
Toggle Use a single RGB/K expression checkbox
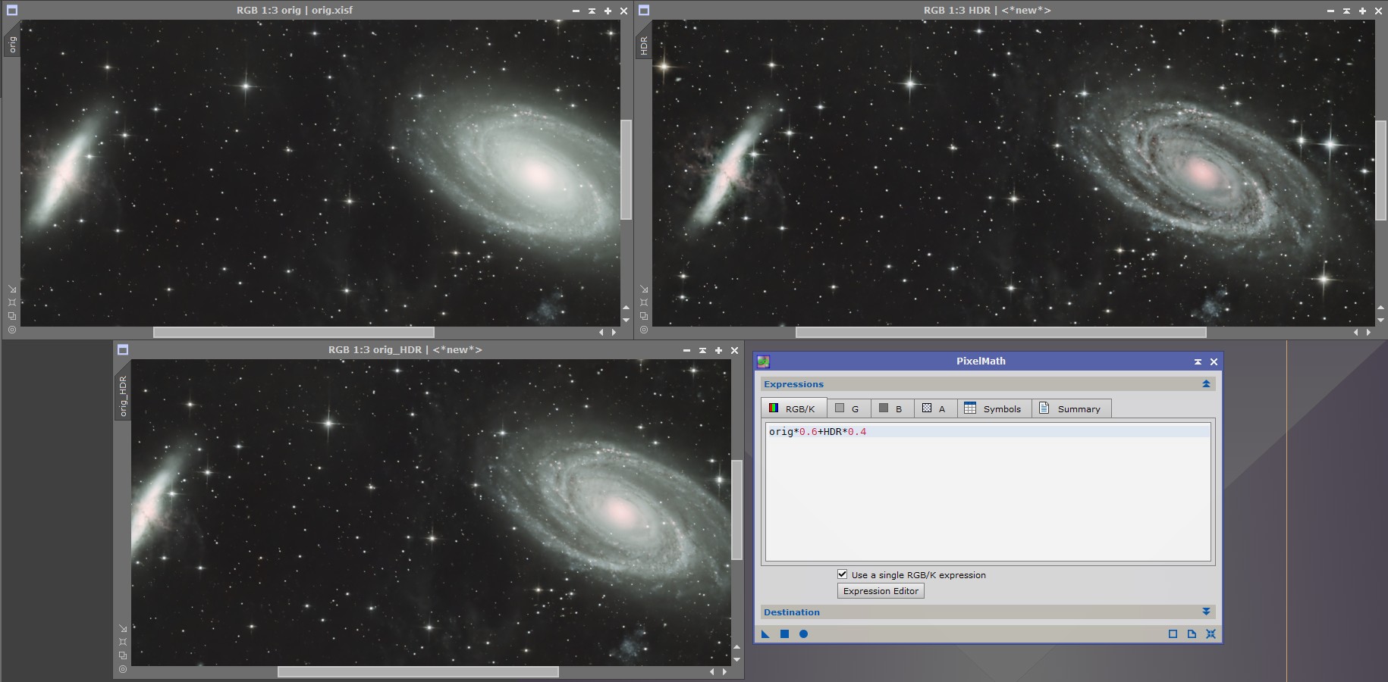[842, 574]
